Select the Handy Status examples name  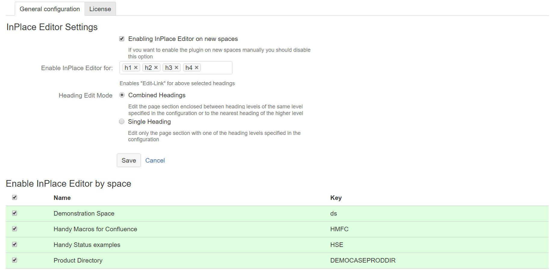pos(87,245)
